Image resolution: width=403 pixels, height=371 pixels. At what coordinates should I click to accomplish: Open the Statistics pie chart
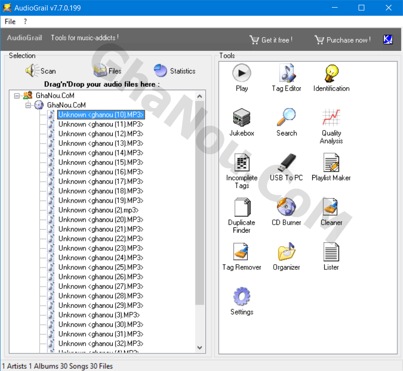pyautogui.click(x=174, y=71)
